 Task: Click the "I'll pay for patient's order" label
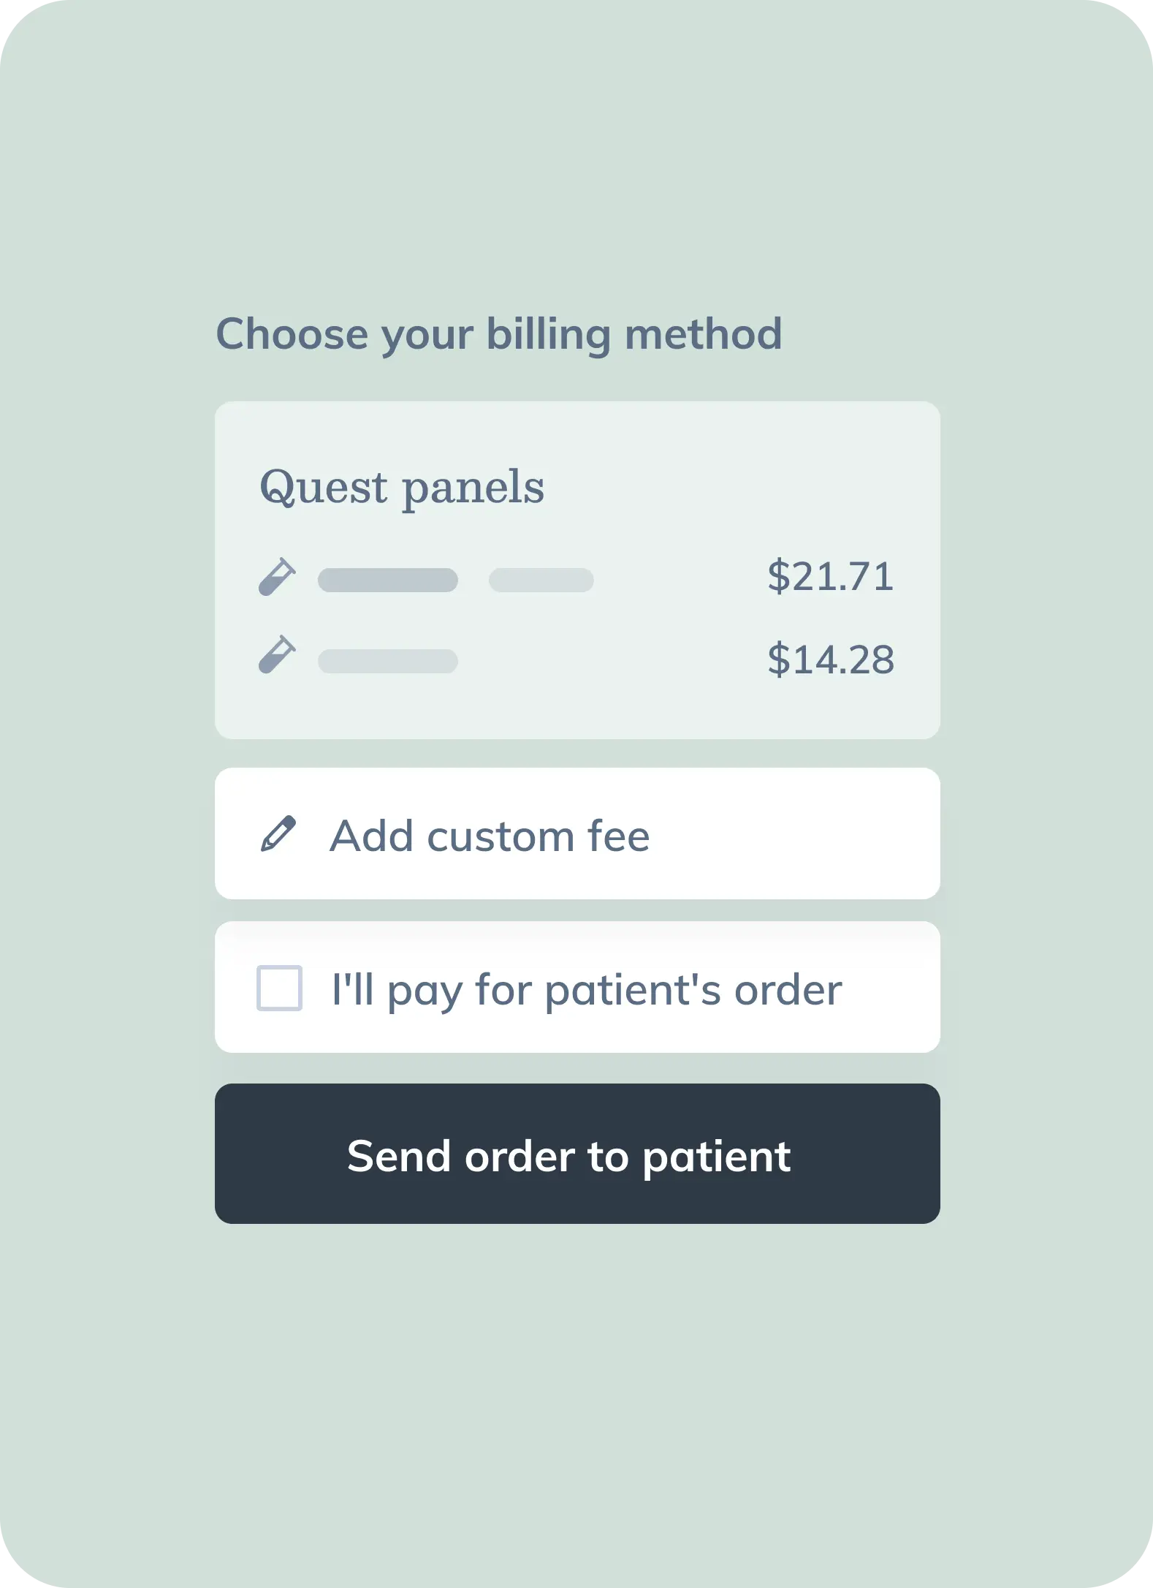[x=587, y=991]
